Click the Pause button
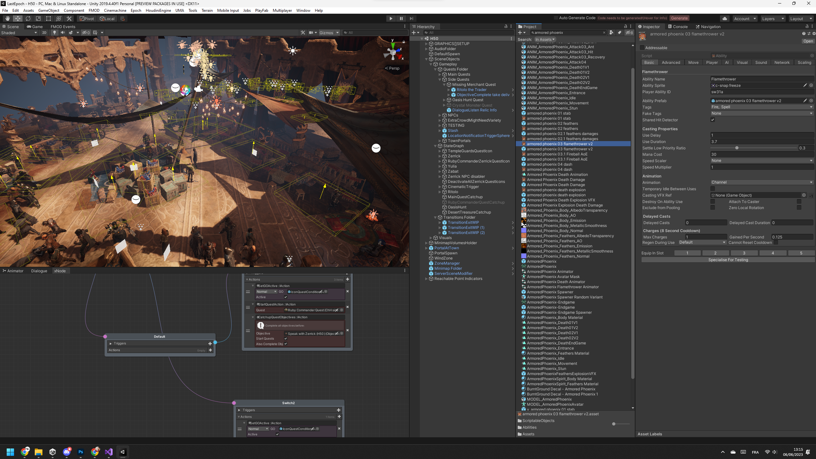 (401, 19)
